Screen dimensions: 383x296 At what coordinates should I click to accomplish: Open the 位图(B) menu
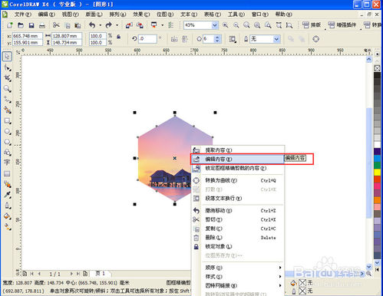[165, 15]
